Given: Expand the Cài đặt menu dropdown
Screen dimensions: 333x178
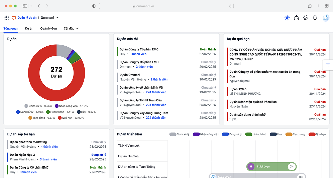Looking at the screenshot, I should click(77, 29).
